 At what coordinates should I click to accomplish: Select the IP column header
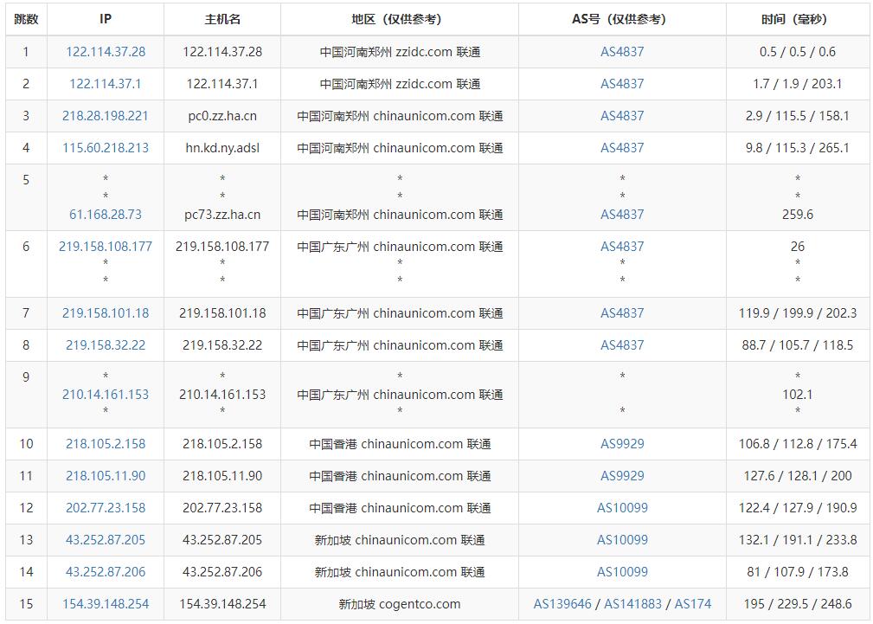click(x=106, y=20)
